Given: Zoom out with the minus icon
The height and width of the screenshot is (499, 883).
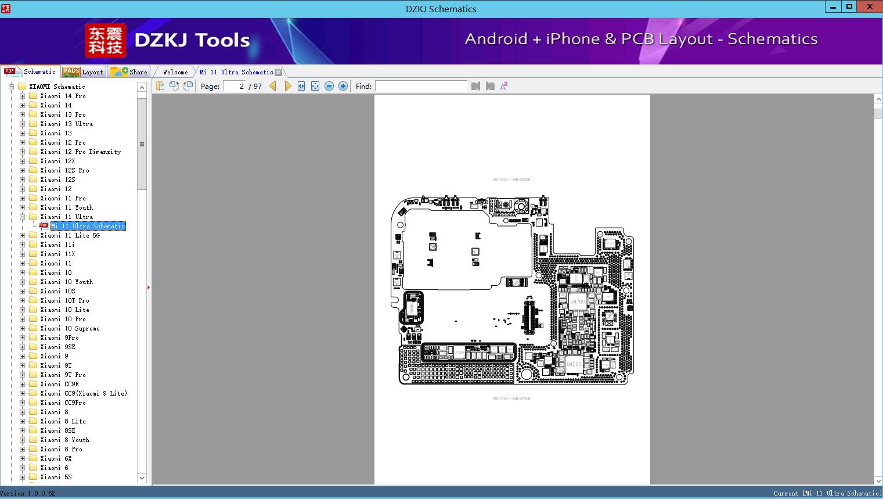Looking at the screenshot, I should (329, 86).
